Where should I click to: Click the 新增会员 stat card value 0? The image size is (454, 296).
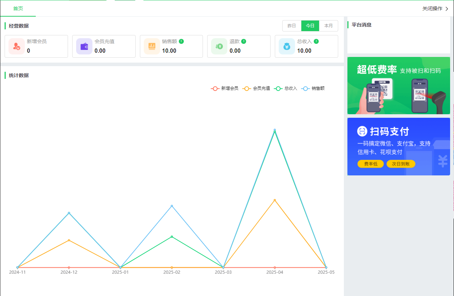pyautogui.click(x=28, y=51)
